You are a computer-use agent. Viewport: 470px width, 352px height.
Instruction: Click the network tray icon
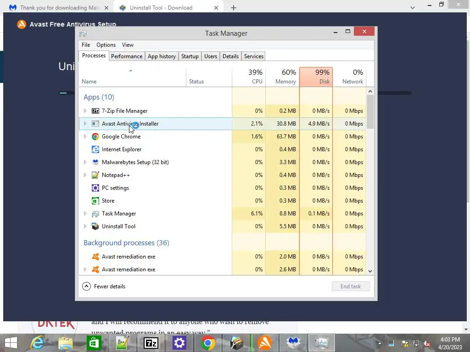coord(416,343)
